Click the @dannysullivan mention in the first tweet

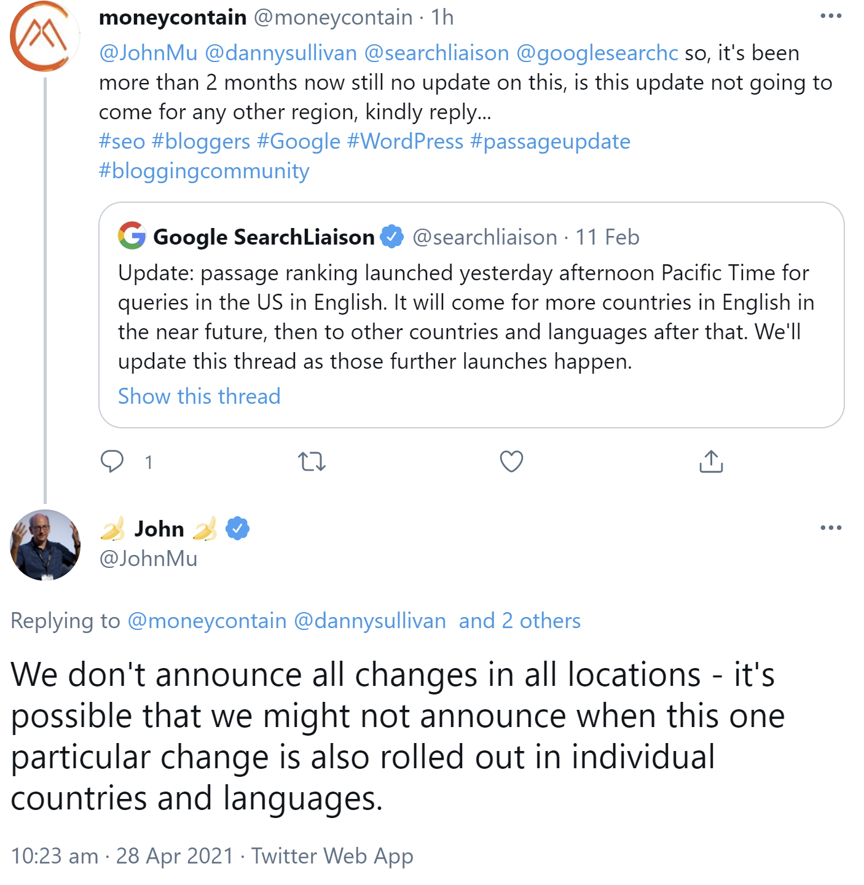[x=281, y=53]
